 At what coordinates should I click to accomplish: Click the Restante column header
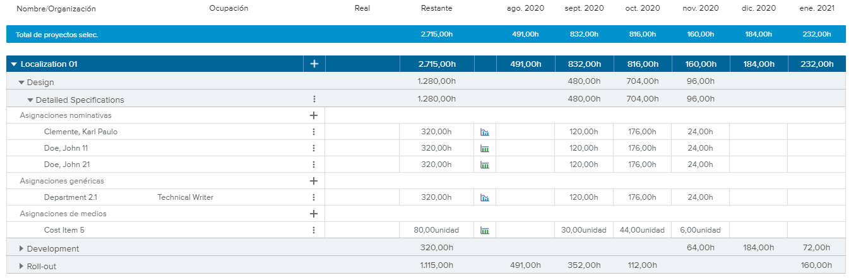436,9
